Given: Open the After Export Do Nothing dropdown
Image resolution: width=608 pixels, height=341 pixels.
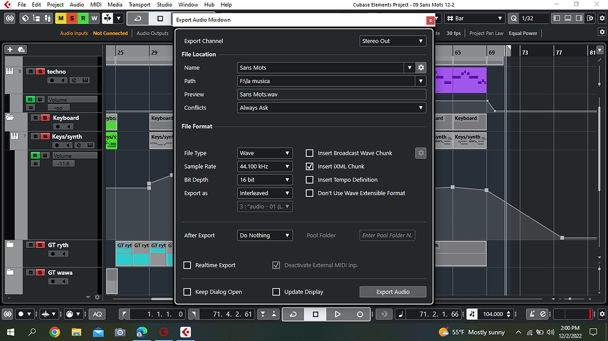Looking at the screenshot, I should pos(264,235).
